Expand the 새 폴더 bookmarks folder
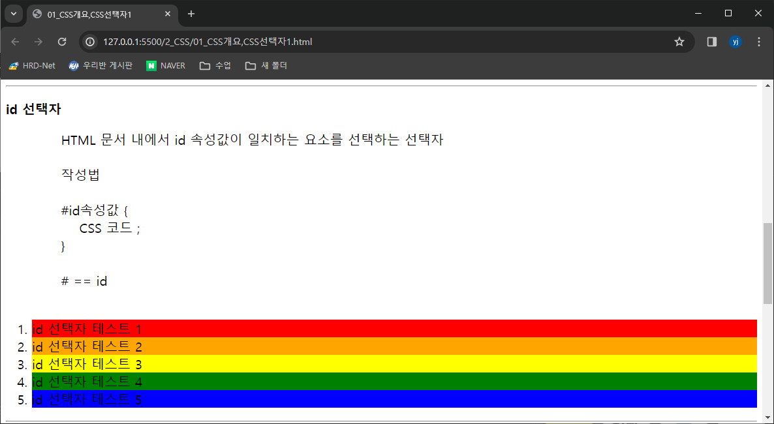The image size is (774, 424). 266,65
